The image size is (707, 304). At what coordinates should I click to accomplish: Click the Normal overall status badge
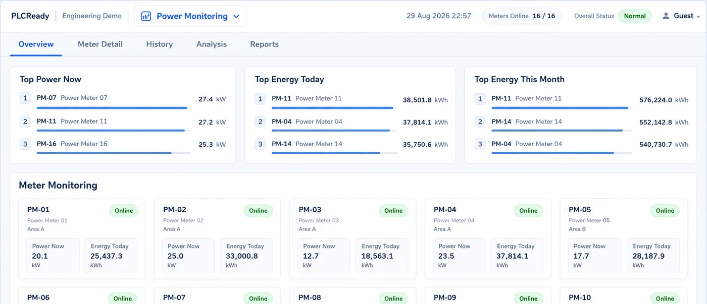[x=635, y=16]
